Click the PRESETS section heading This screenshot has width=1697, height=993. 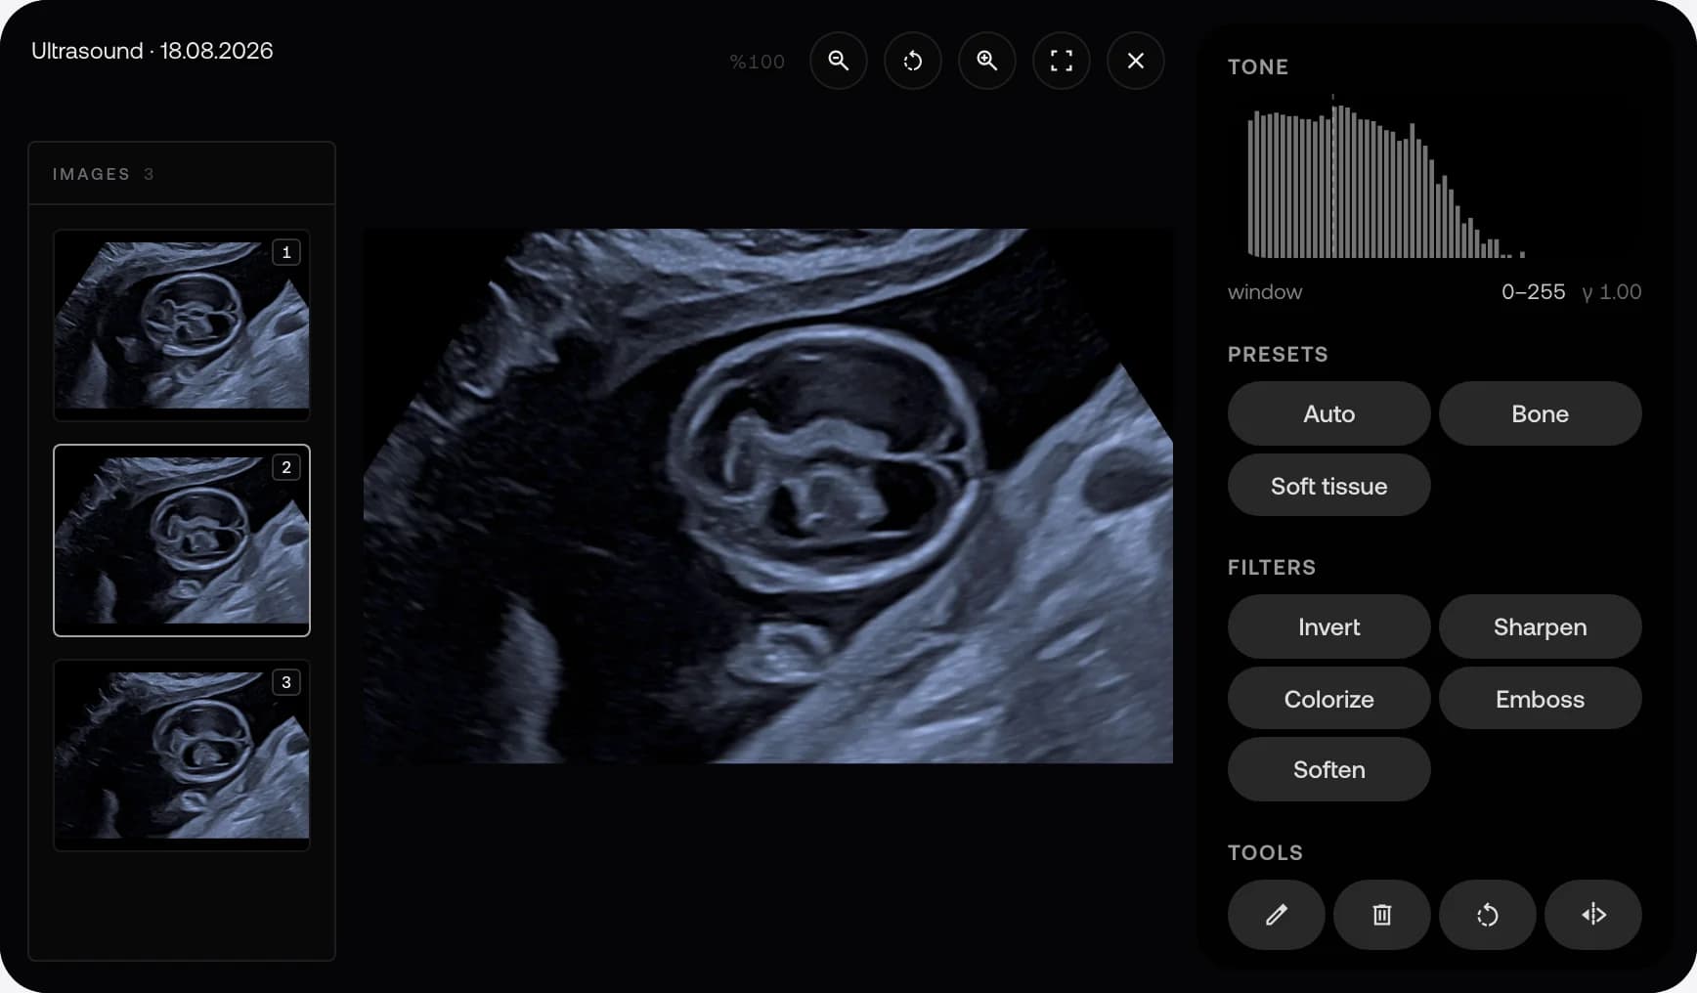1278,354
